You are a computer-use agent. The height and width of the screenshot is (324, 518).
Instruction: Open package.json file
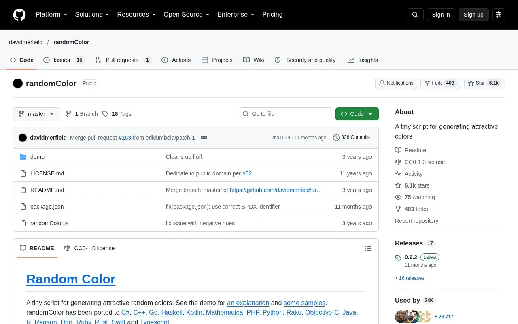coord(47,207)
